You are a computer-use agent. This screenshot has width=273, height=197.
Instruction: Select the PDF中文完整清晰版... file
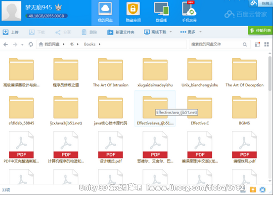point(21,147)
